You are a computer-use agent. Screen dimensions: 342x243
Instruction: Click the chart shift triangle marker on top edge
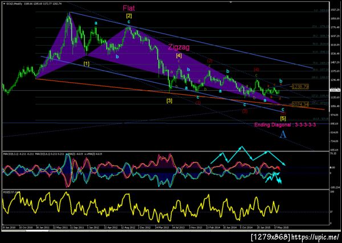coord(231,3)
